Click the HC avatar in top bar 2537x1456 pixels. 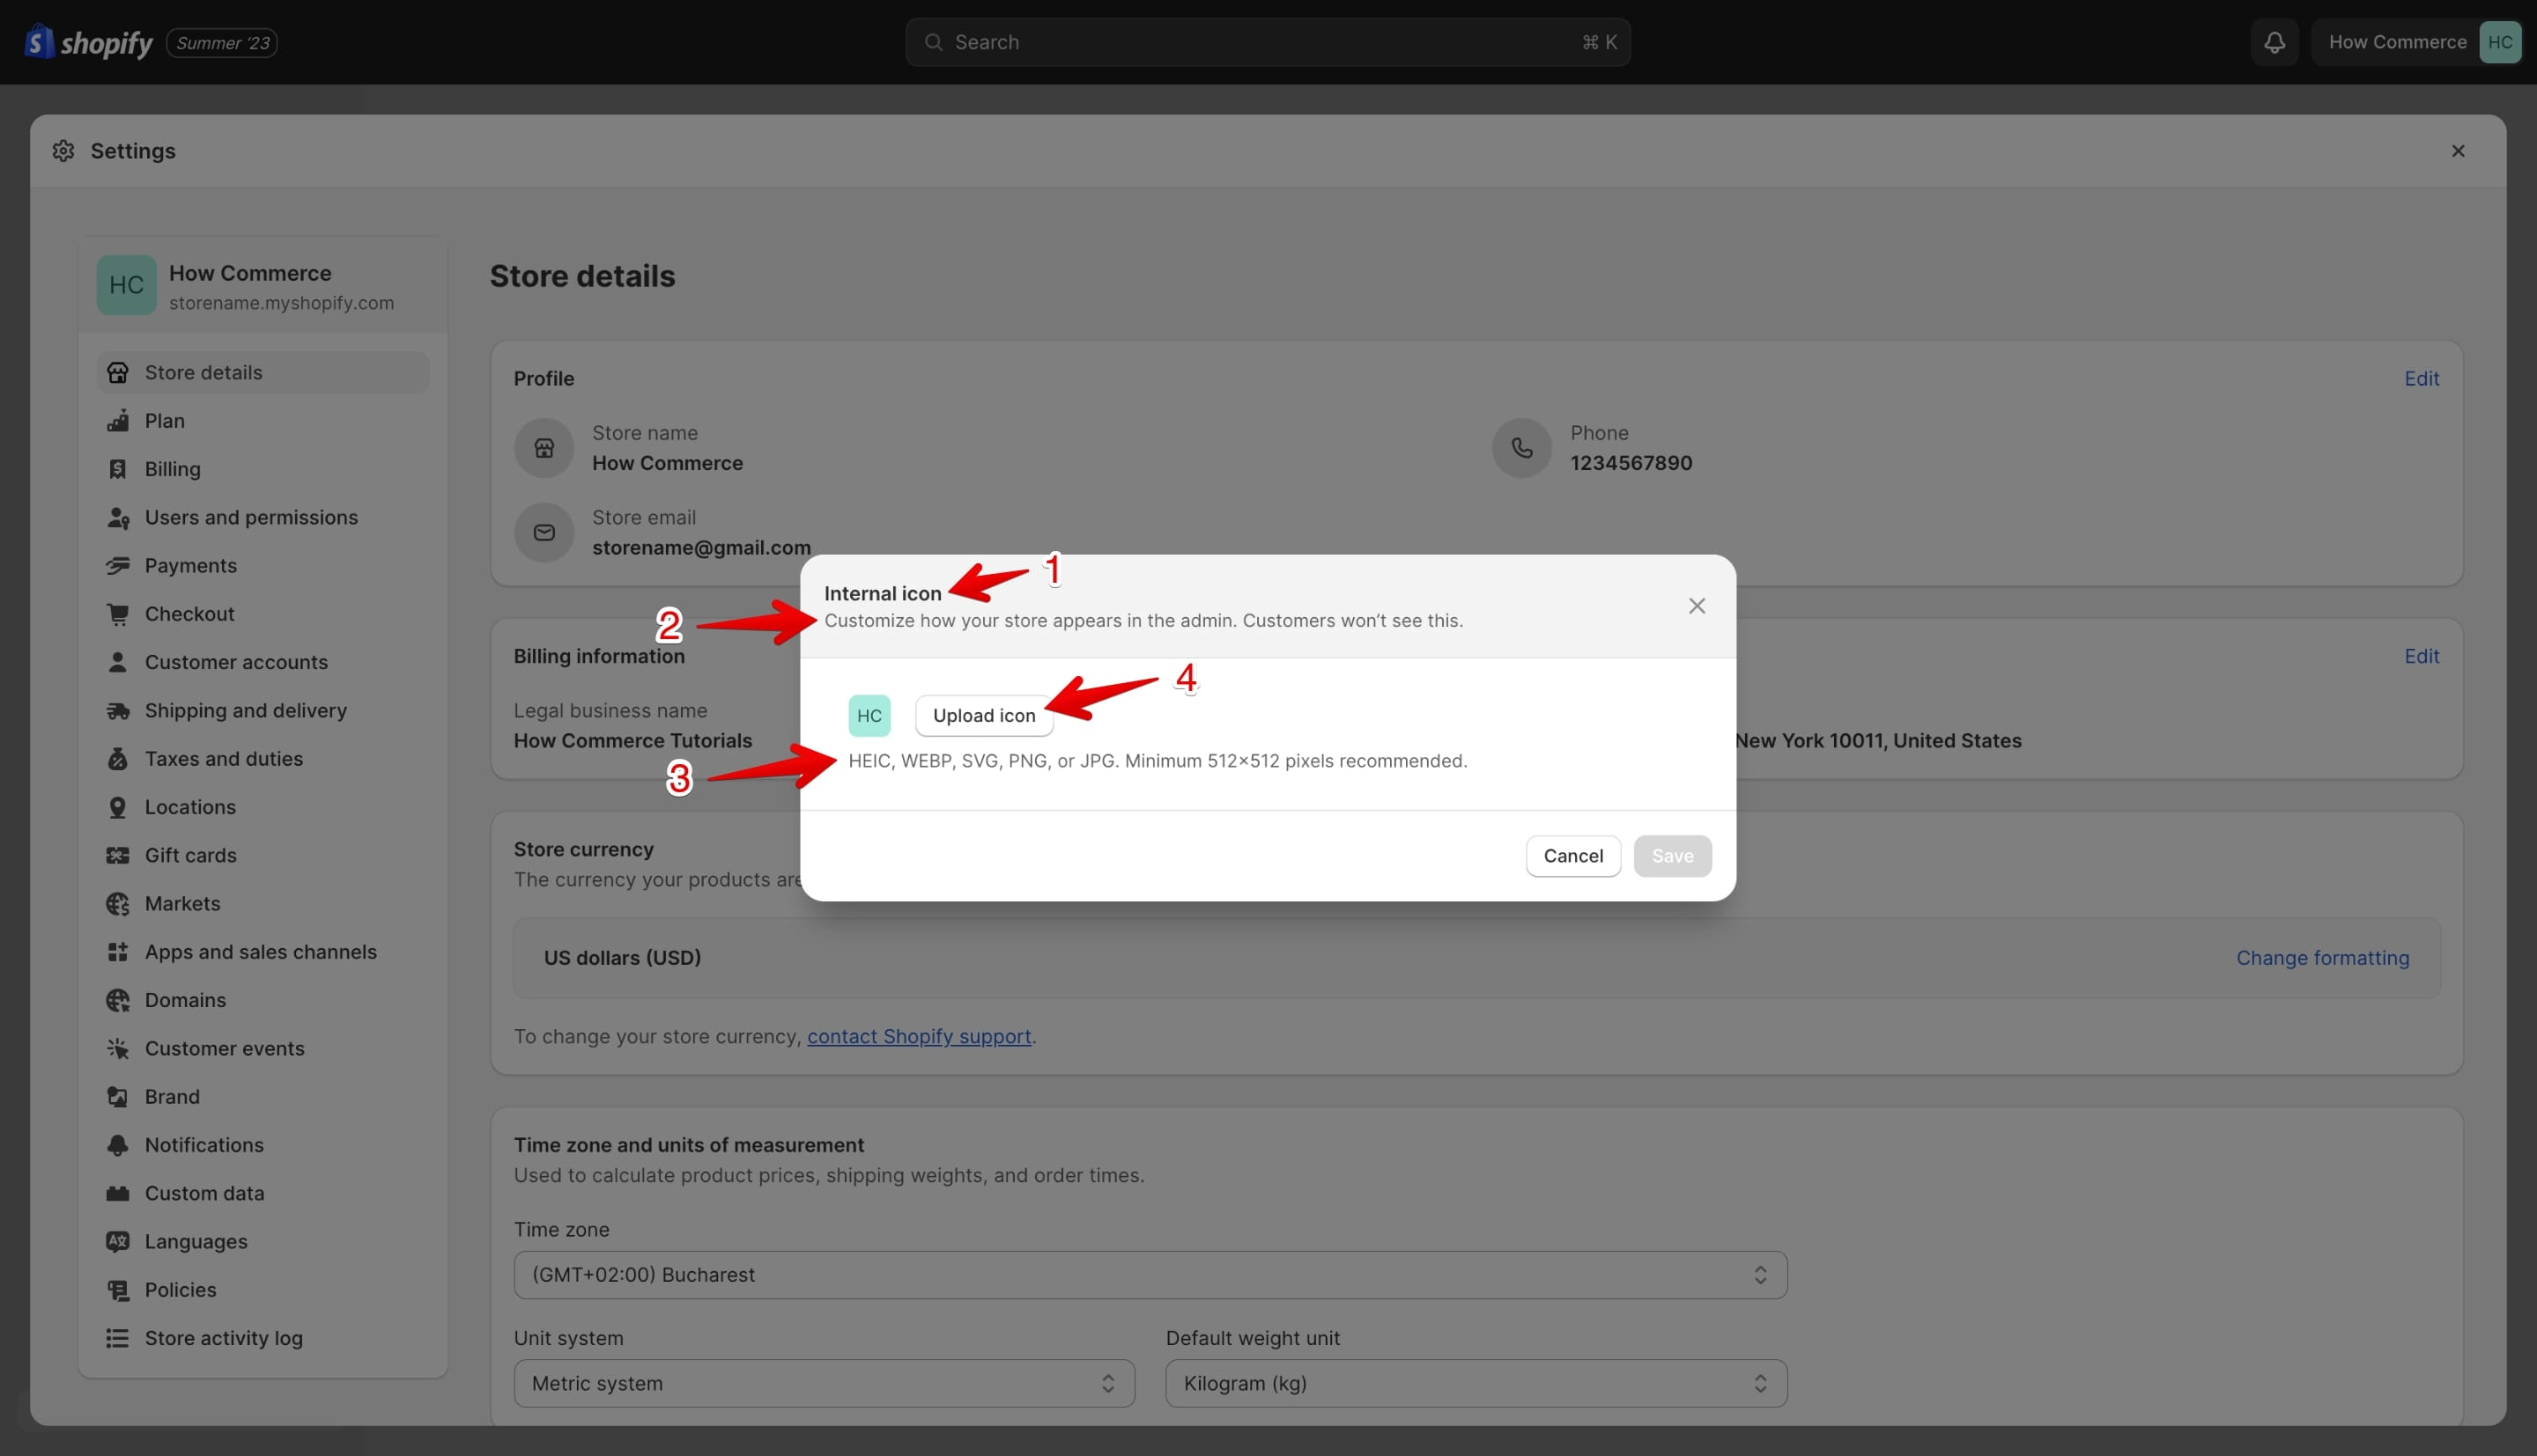coord(2499,42)
